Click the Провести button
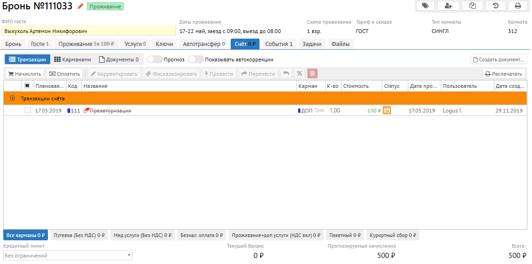Viewport: 532px width, 264px height. click(219, 73)
